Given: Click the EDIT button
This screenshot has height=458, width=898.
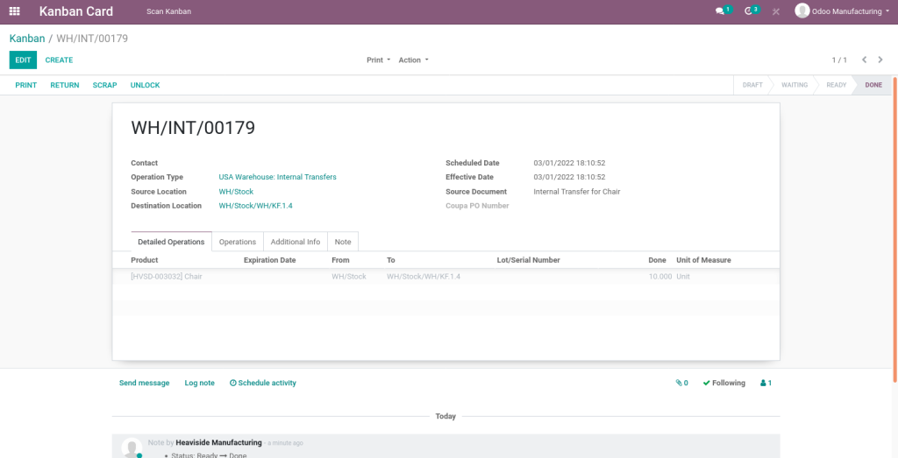Looking at the screenshot, I should tap(23, 60).
